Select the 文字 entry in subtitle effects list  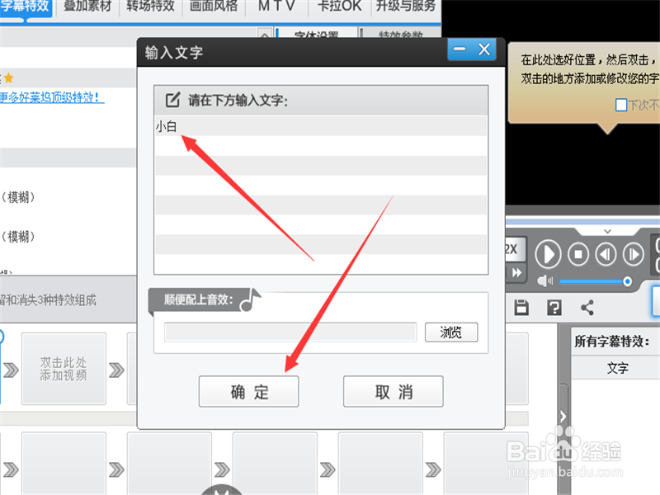pos(617,368)
